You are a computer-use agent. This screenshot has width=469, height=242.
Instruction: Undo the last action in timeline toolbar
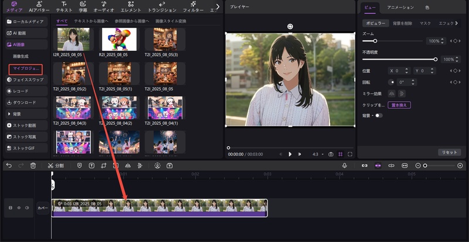tap(9, 165)
